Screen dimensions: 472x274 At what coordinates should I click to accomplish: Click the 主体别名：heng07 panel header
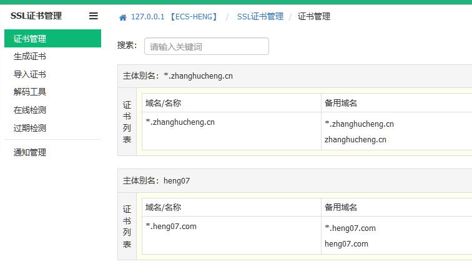156,180
